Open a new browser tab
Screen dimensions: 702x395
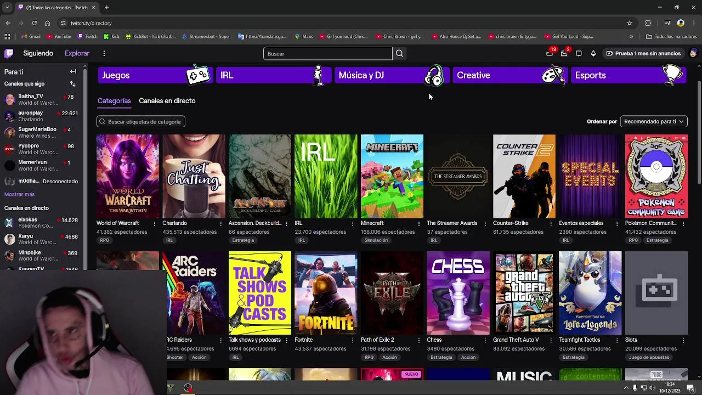[106, 7]
